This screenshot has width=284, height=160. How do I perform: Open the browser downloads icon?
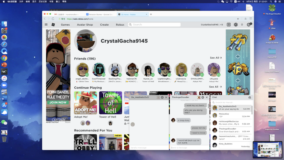click(x=245, y=18)
